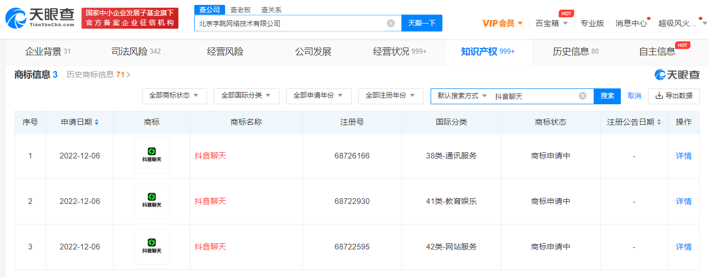Viewport: 709px width, 277px height.
Task: Click the 38类-通讯服务 cell
Action: (451, 156)
